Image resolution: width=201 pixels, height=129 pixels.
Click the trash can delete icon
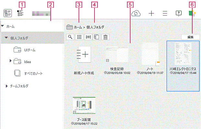106,37
